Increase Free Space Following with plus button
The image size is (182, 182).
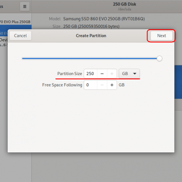tap(112, 85)
